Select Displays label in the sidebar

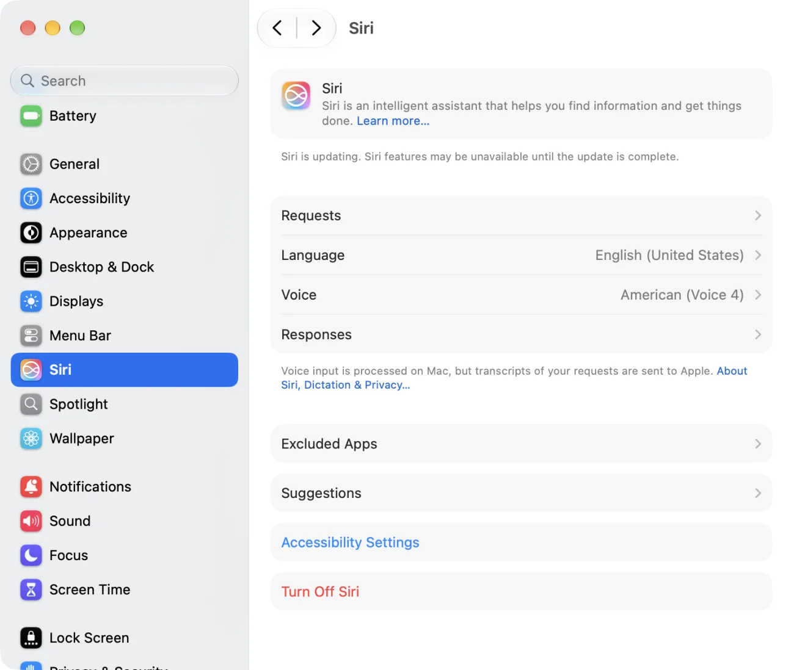coord(76,301)
